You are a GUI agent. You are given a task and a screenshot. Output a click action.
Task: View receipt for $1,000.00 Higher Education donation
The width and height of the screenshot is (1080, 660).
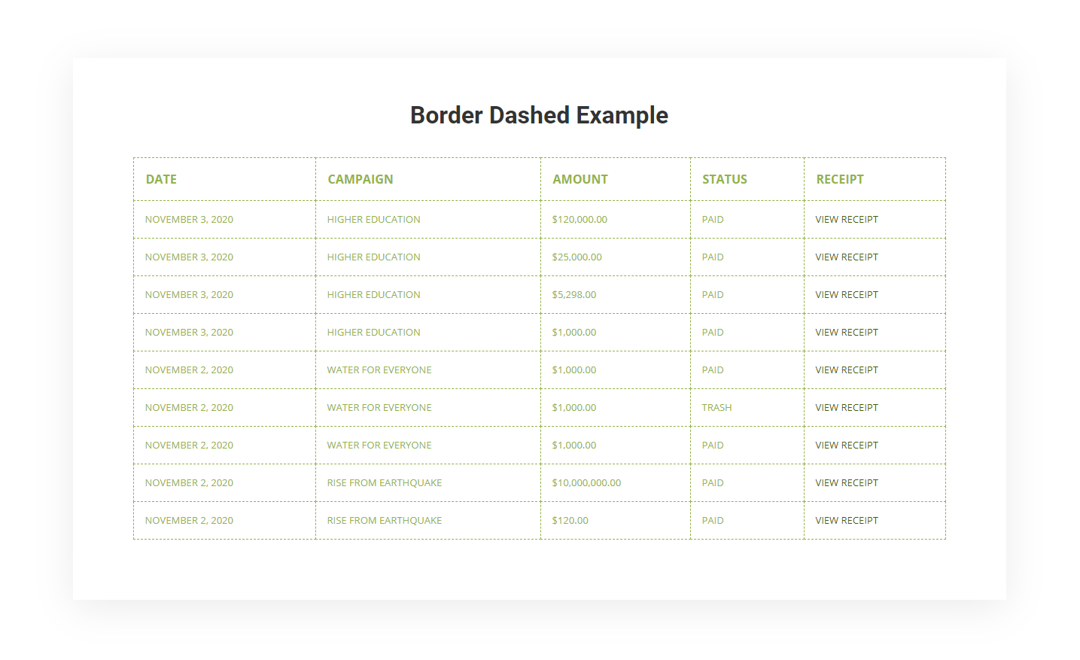[x=846, y=333]
